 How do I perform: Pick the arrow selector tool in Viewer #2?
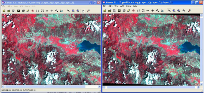tap(68, 11)
